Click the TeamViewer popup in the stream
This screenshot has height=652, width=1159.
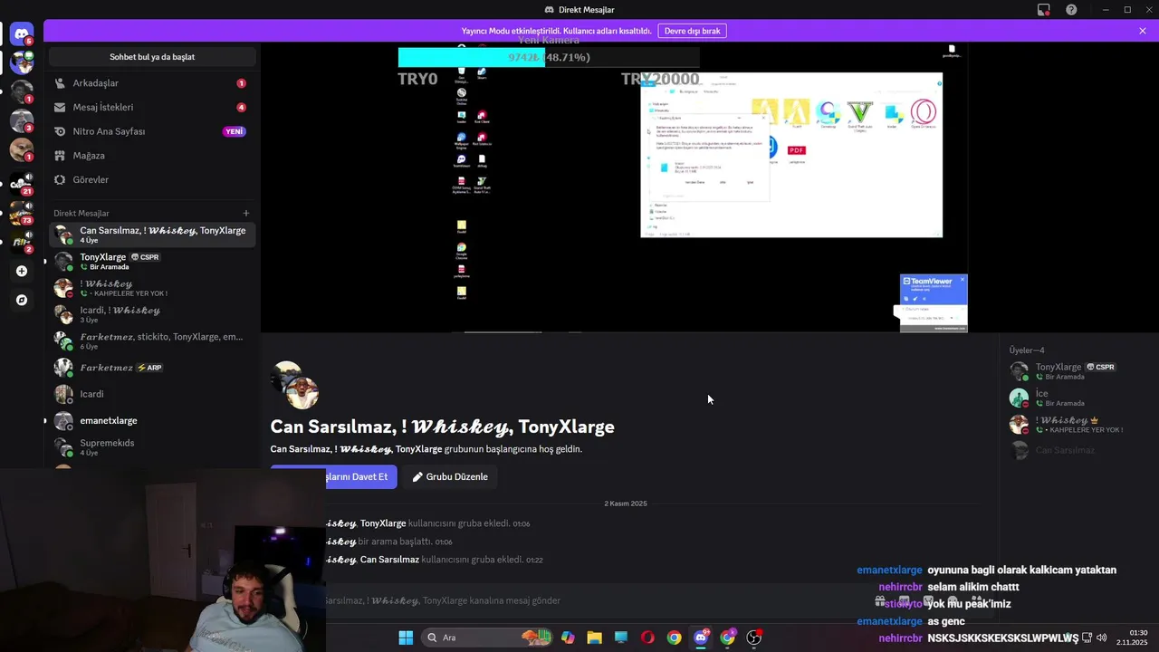(x=934, y=302)
